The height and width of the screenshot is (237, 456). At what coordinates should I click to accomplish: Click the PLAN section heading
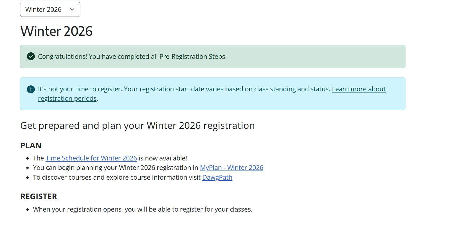pos(31,145)
